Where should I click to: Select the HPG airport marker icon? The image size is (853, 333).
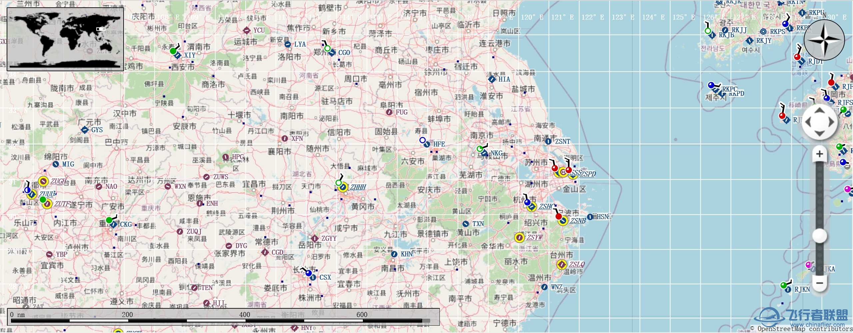coord(226,157)
